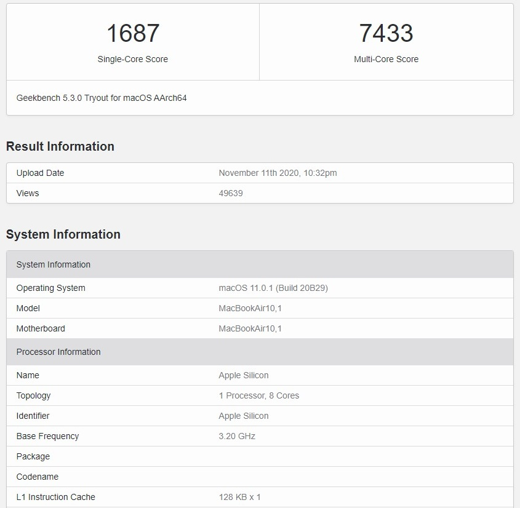Viewport: 520px width, 508px height.
Task: Select the 3.20 GHz value
Action: point(237,436)
